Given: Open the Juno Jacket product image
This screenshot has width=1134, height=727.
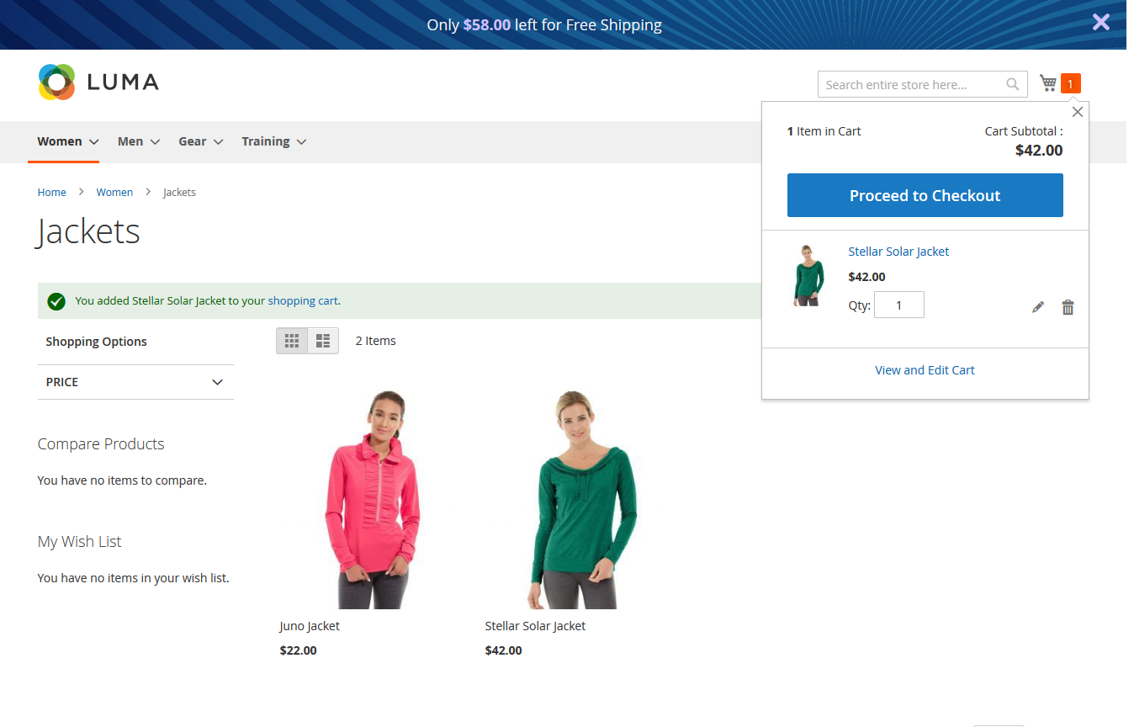Looking at the screenshot, I should (x=372, y=499).
